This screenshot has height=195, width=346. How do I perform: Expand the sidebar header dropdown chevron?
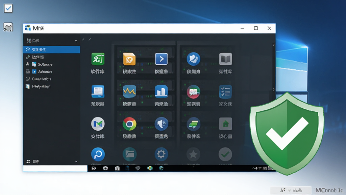[x=76, y=41]
